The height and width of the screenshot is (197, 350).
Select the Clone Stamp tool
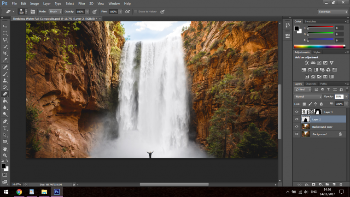click(5, 80)
